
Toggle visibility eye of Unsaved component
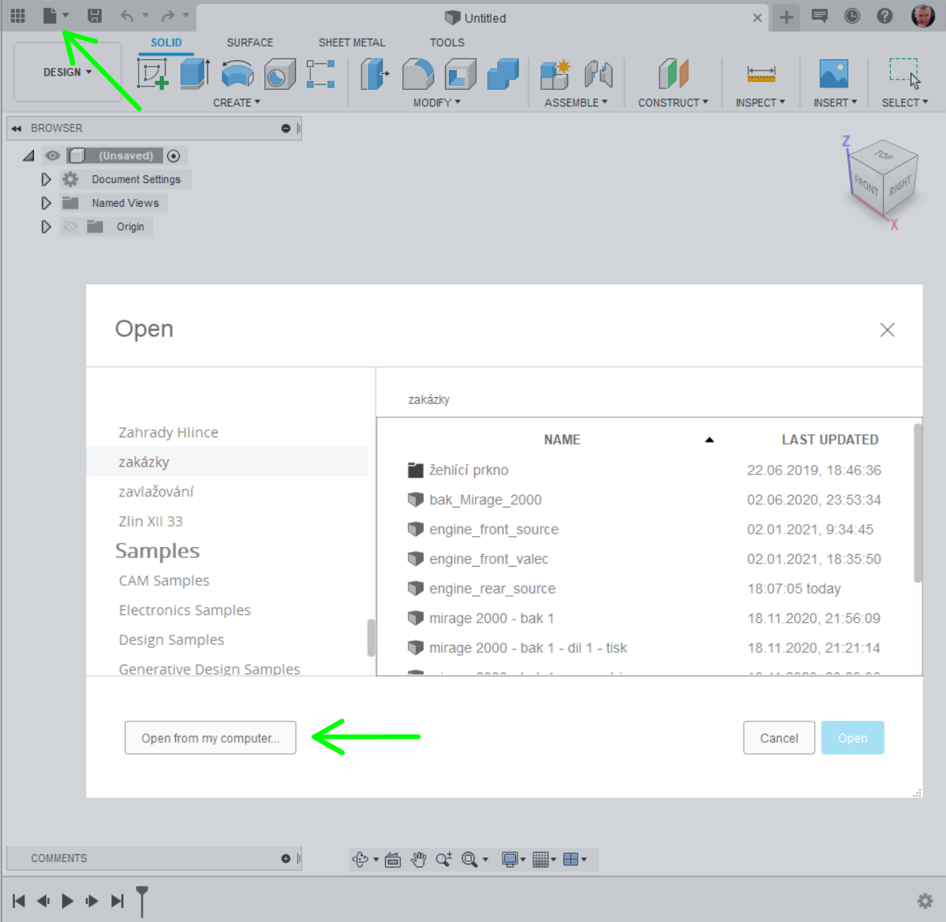52,156
